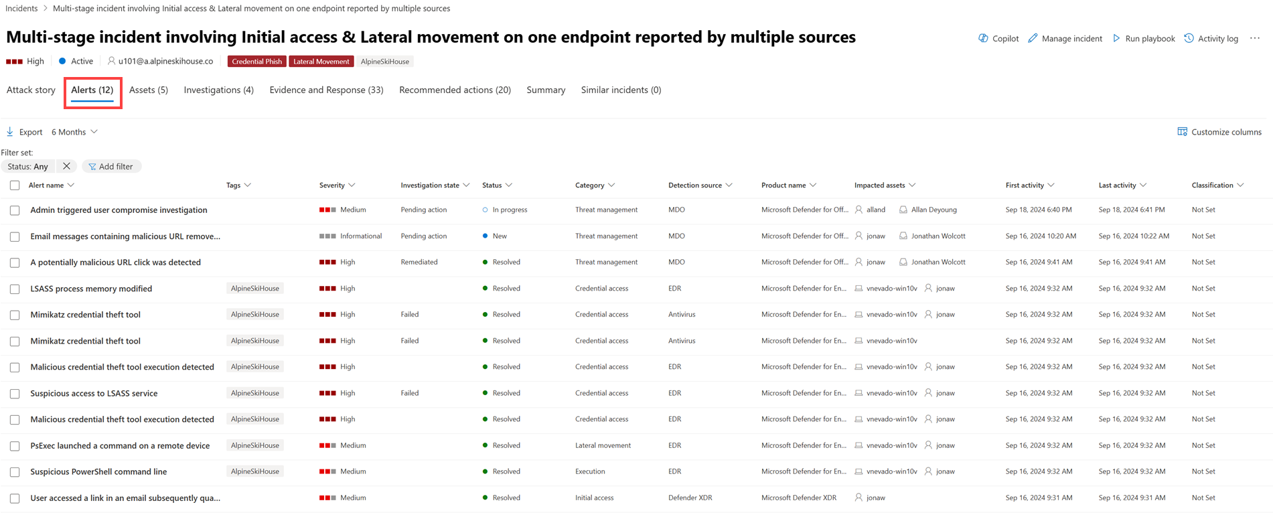Select the LSASS process memory modified checkbox
The height and width of the screenshot is (523, 1273).
tap(15, 289)
